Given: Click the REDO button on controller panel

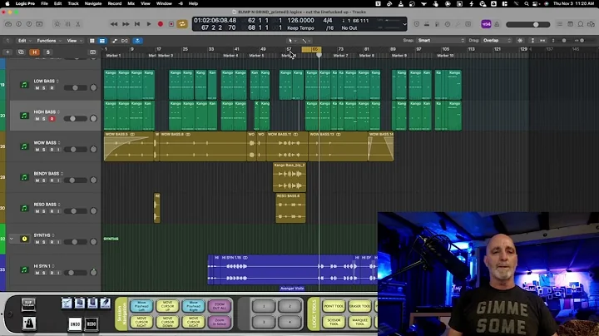Looking at the screenshot, I should 91,324.
